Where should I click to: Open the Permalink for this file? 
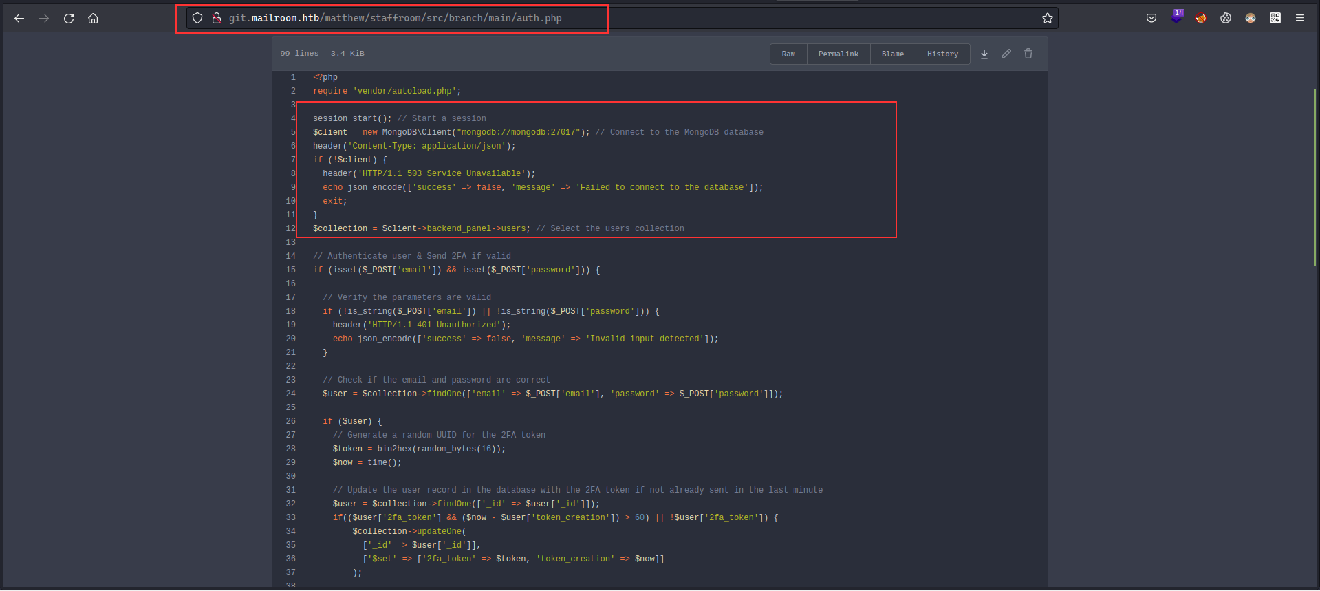838,54
